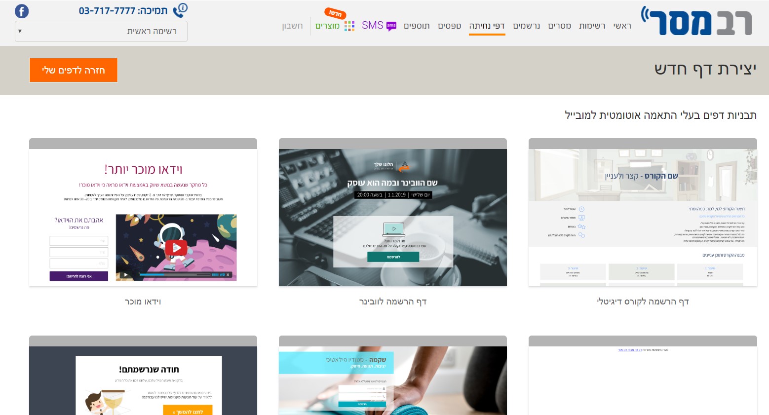Open the 'מוצרים' products menu
The height and width of the screenshot is (415, 769).
pos(327,26)
